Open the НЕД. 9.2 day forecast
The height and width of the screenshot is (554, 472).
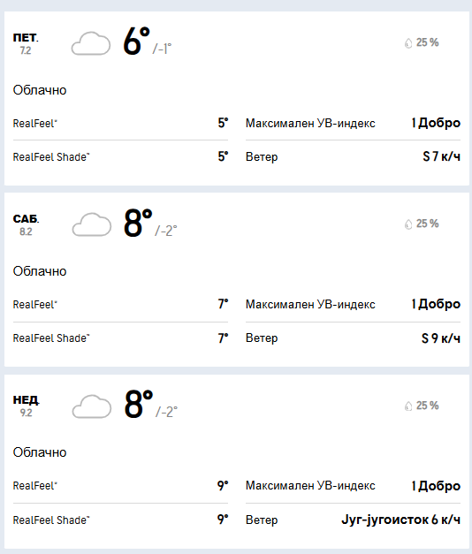point(26,406)
